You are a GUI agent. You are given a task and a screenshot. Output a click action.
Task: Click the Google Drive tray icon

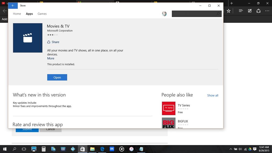click(x=250, y=149)
